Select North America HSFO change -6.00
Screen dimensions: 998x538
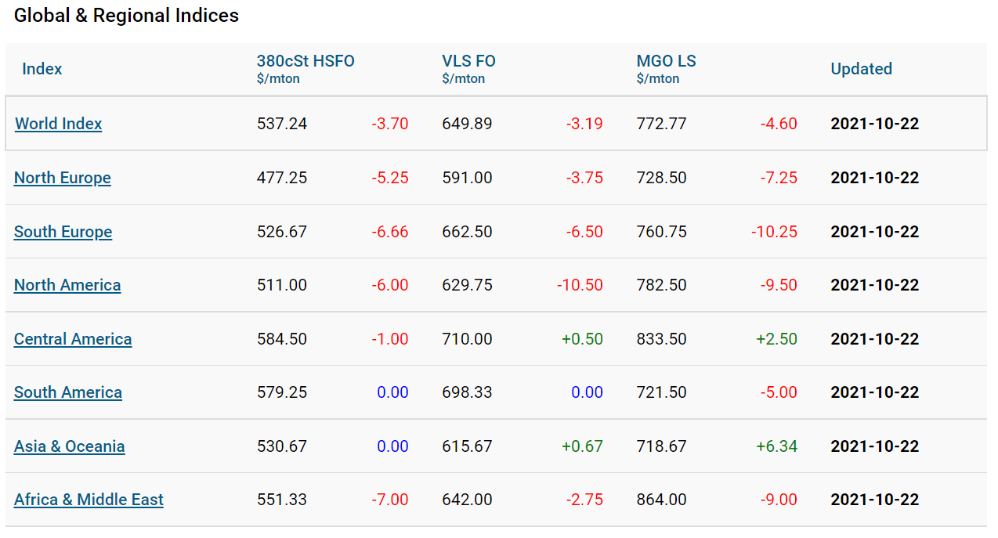[x=390, y=285]
